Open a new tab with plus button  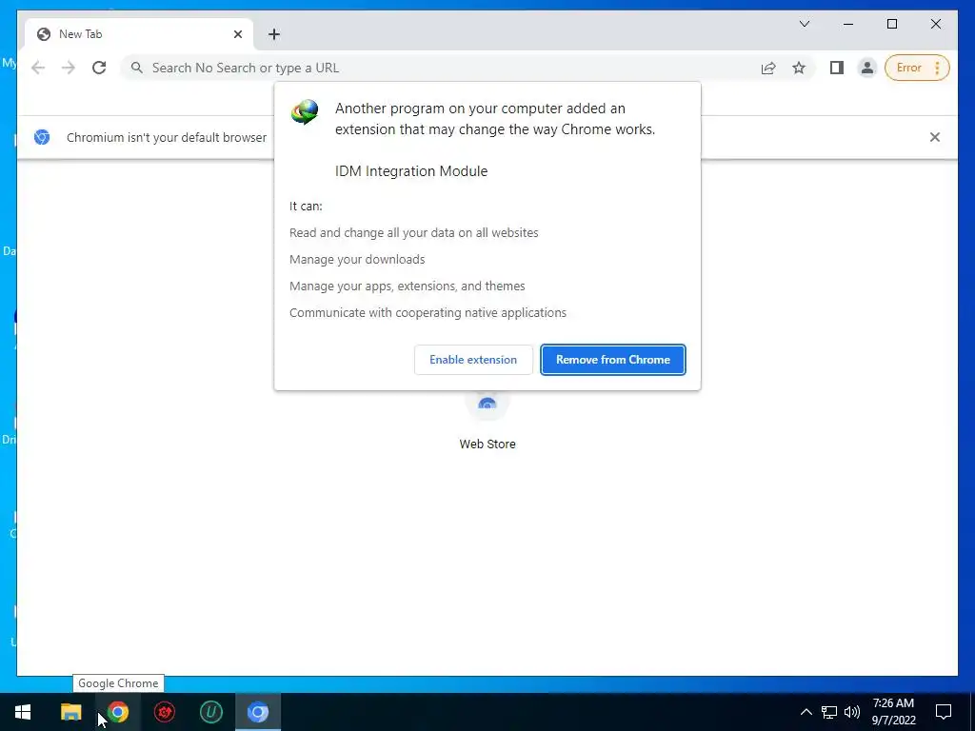[x=274, y=34]
